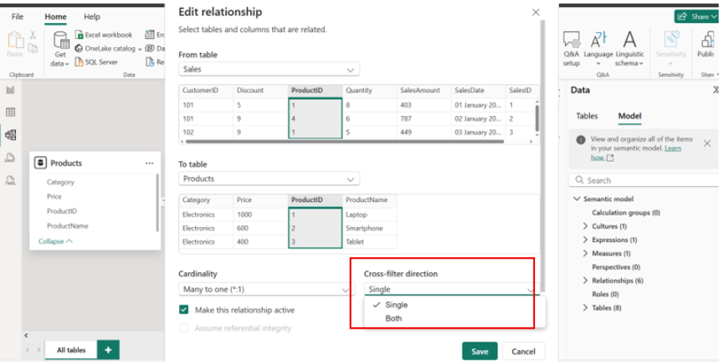Open the Q&A setup tool

click(x=571, y=39)
